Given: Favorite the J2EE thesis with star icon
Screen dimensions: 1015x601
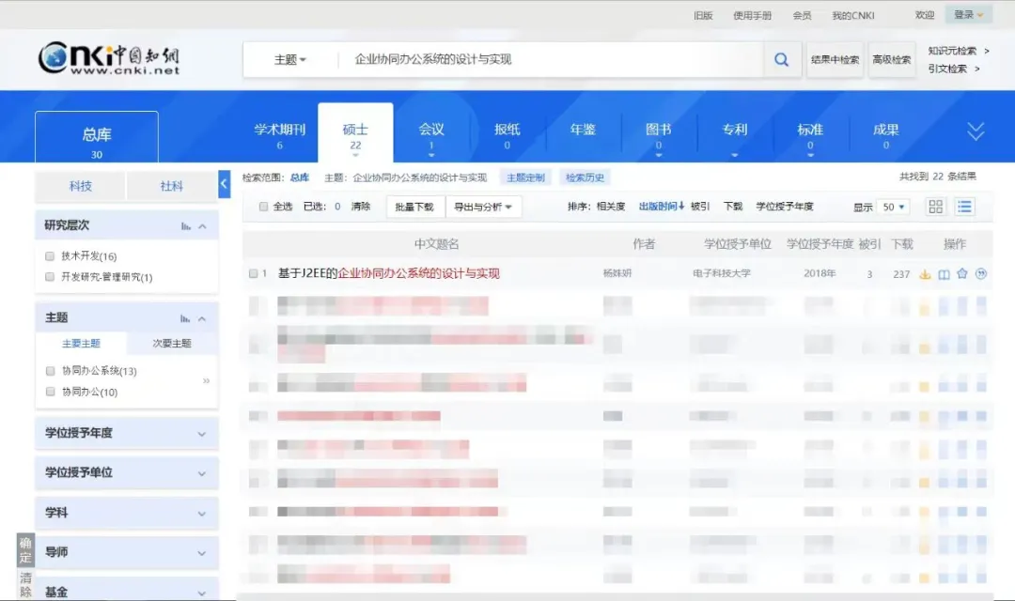Looking at the screenshot, I should coord(962,273).
